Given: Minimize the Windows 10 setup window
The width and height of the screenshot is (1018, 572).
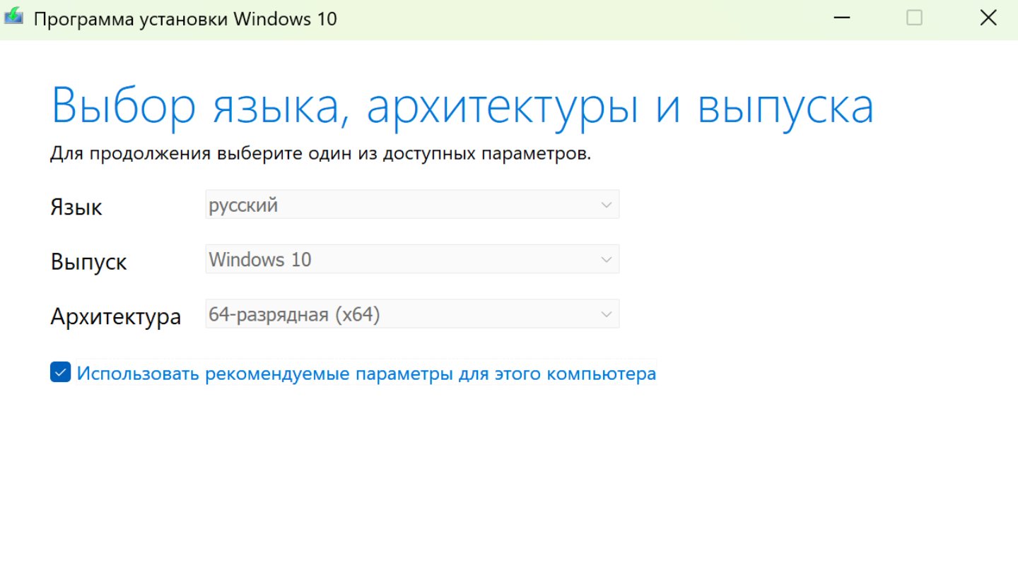Looking at the screenshot, I should tap(841, 18).
